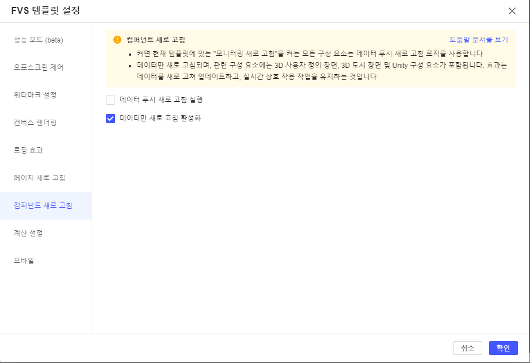530x363 pixels.
Task: Close the FVS 템플릿 설정 dialog
Action: tap(512, 11)
